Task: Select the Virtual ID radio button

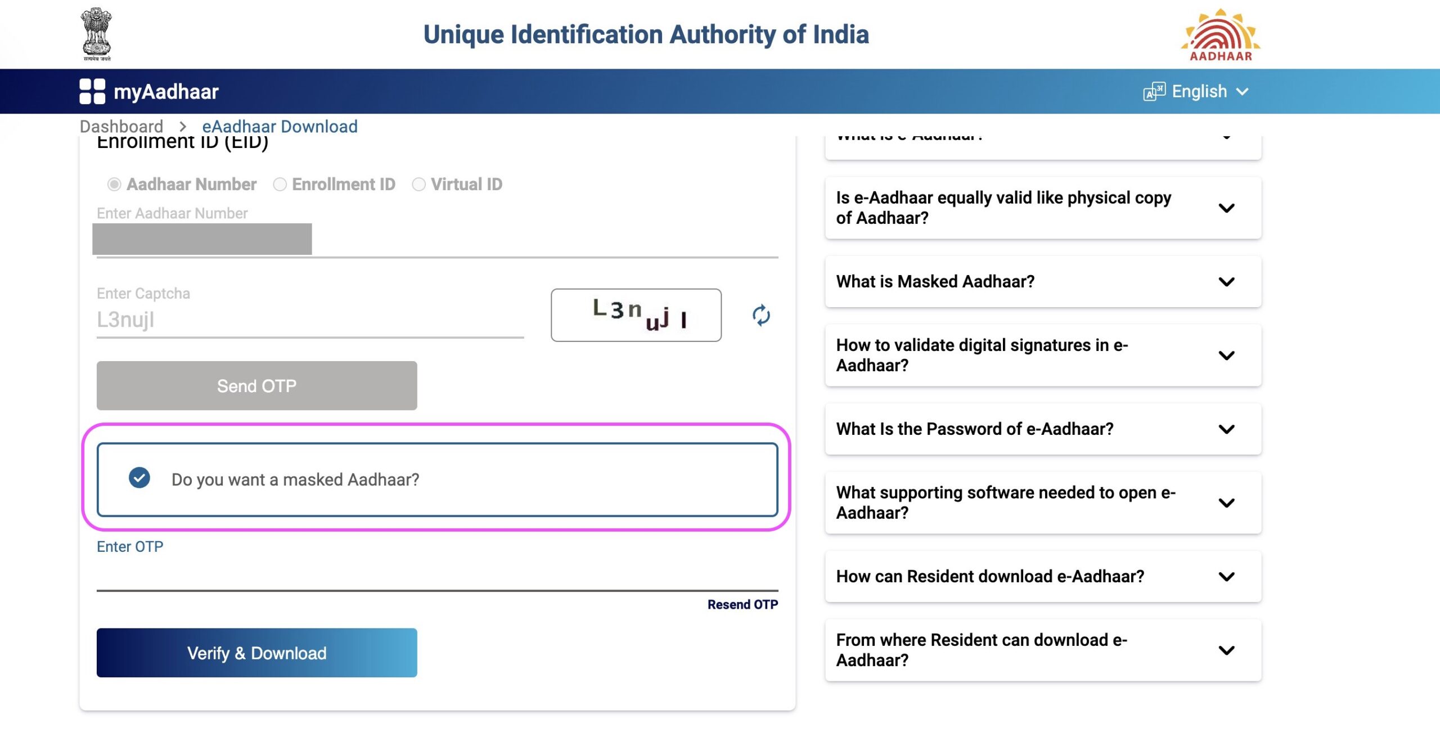Action: tap(418, 183)
